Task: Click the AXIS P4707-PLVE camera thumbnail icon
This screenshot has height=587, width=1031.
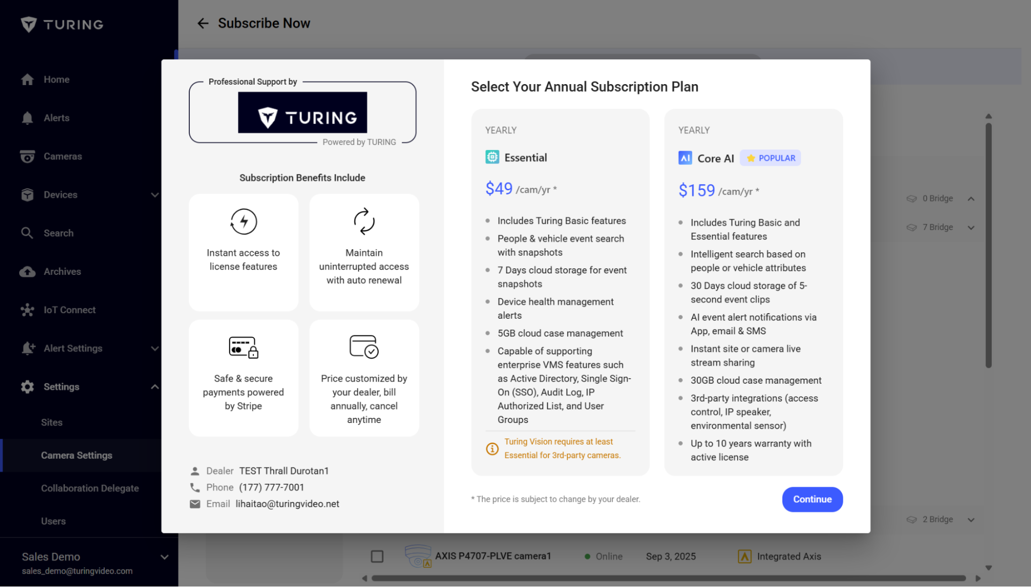Action: [418, 556]
